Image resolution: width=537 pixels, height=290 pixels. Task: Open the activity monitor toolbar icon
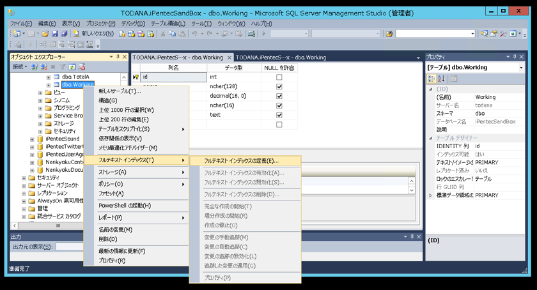click(251, 34)
